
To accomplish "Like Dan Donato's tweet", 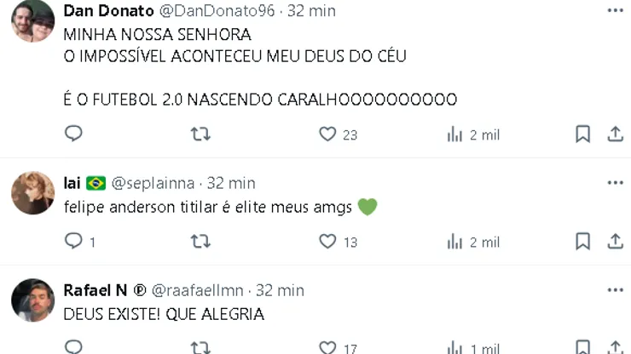I will [327, 134].
